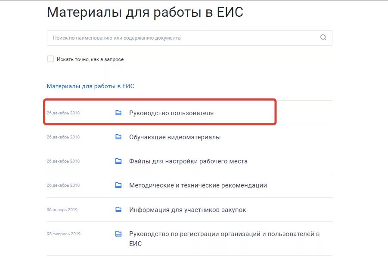Click folder icon beside Методические и технические рекомендации
The height and width of the screenshot is (258, 388).
pos(118,185)
